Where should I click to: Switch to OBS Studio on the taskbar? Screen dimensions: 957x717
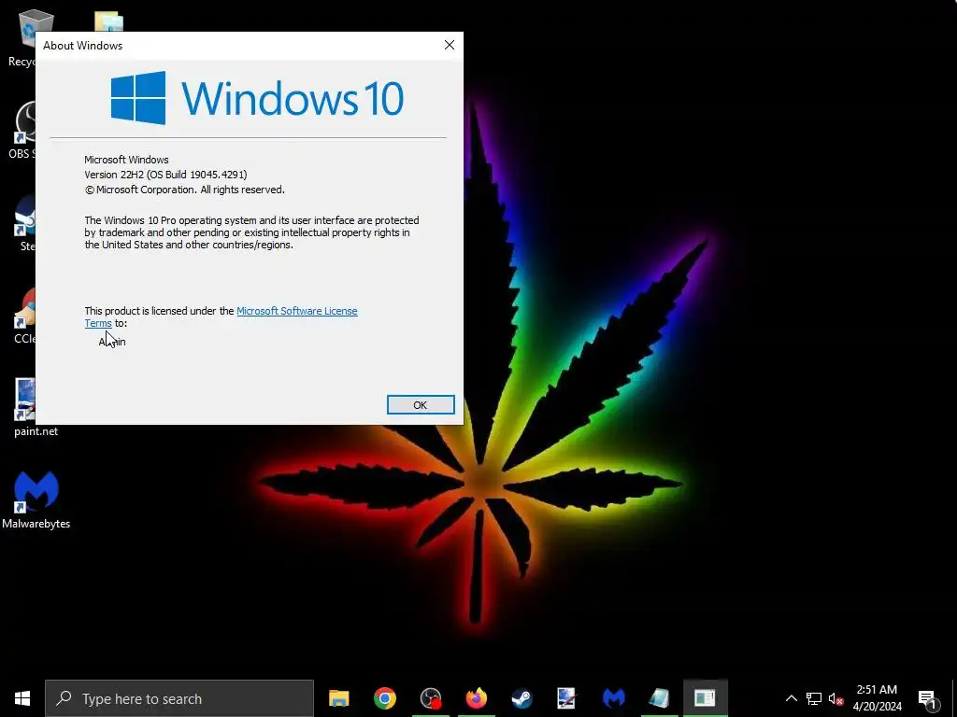point(430,698)
